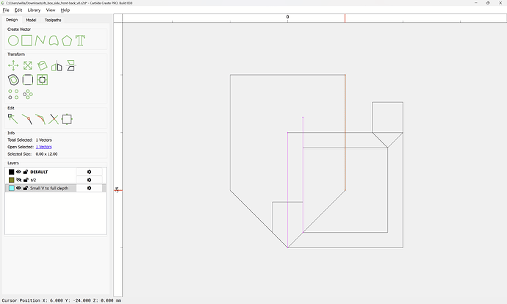507x304 pixels.
Task: Open the Library menu
Action: (34, 10)
